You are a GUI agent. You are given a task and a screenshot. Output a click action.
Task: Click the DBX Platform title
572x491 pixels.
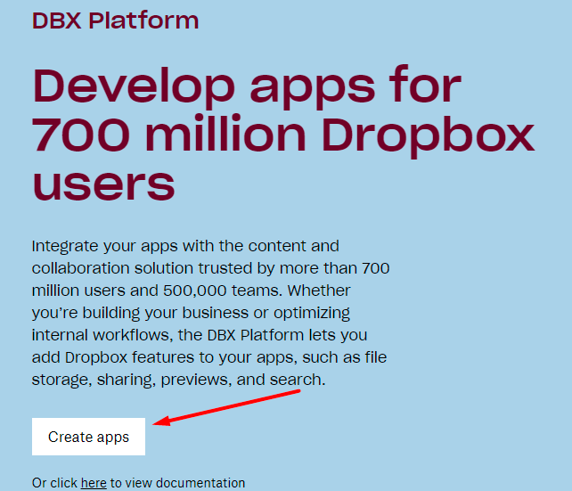[115, 20]
